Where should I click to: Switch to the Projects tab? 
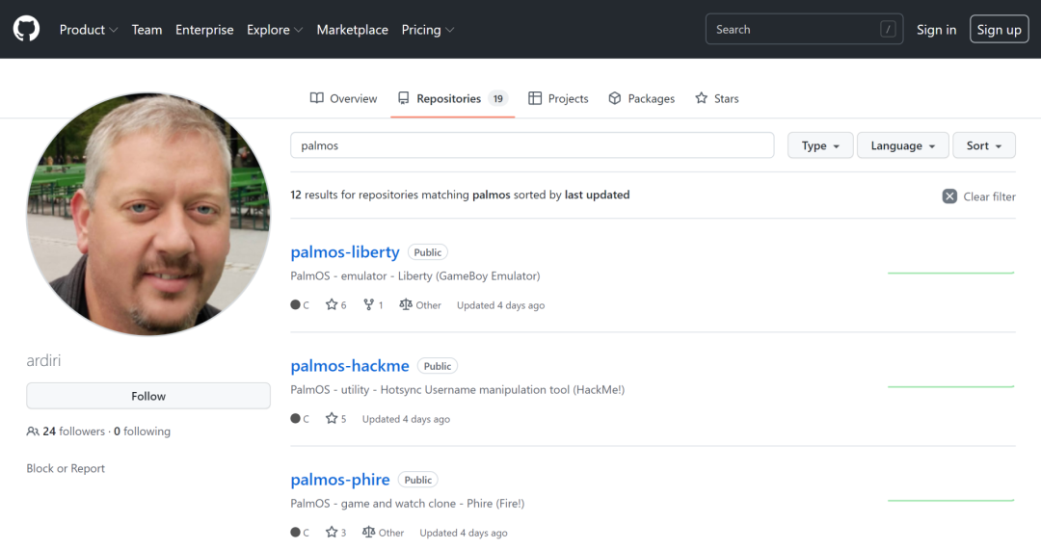point(558,98)
